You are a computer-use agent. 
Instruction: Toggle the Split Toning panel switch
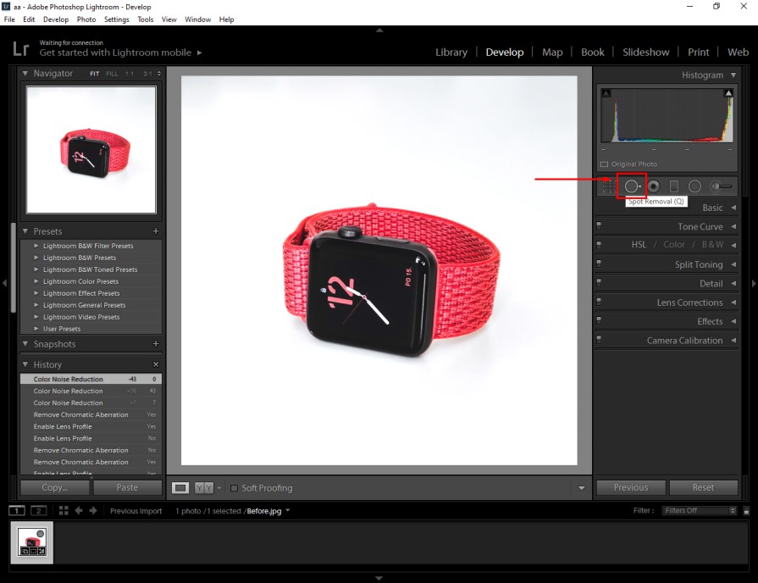click(x=599, y=264)
